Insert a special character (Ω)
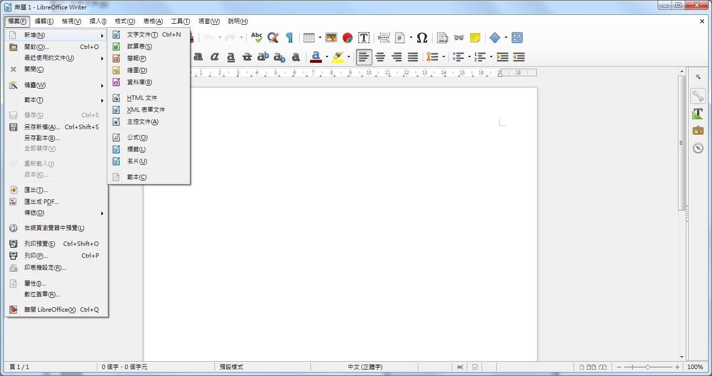 [422, 38]
